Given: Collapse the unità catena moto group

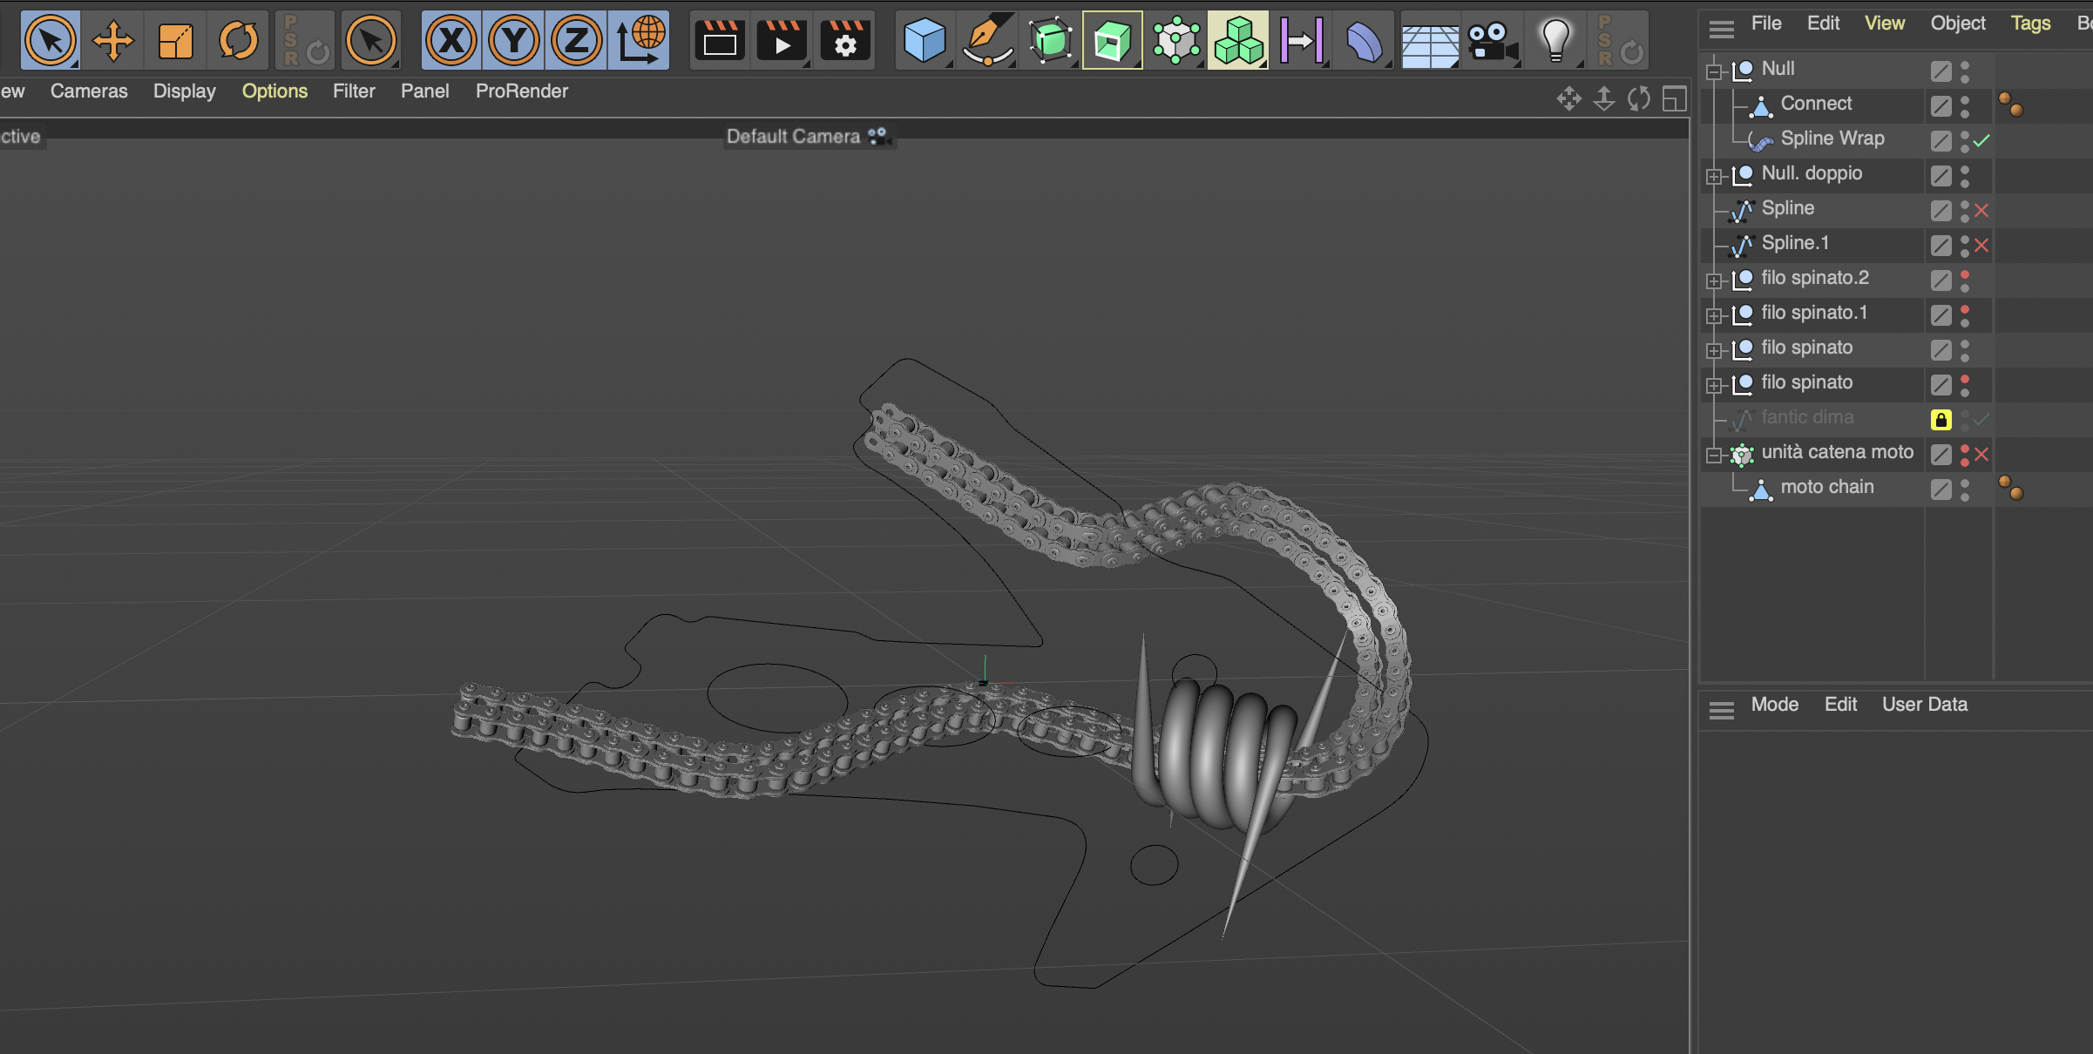Looking at the screenshot, I should pos(1714,455).
